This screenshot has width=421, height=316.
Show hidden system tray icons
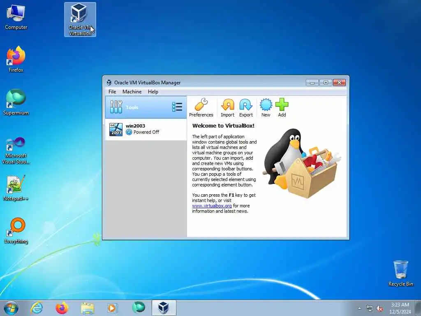pos(359,309)
